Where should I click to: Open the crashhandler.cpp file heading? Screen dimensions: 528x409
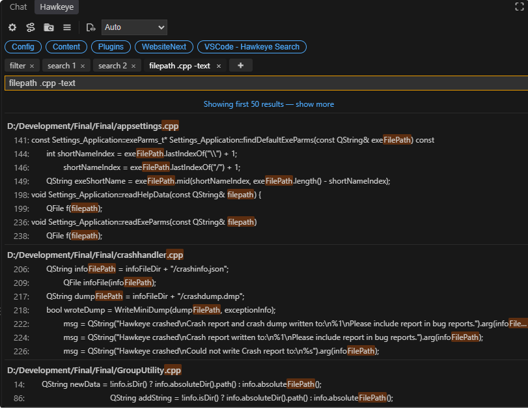pos(95,255)
